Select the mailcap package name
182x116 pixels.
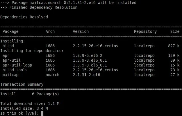(x=10, y=75)
